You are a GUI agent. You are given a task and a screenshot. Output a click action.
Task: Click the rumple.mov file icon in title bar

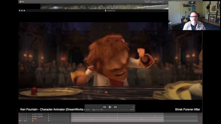tap(106, 11)
